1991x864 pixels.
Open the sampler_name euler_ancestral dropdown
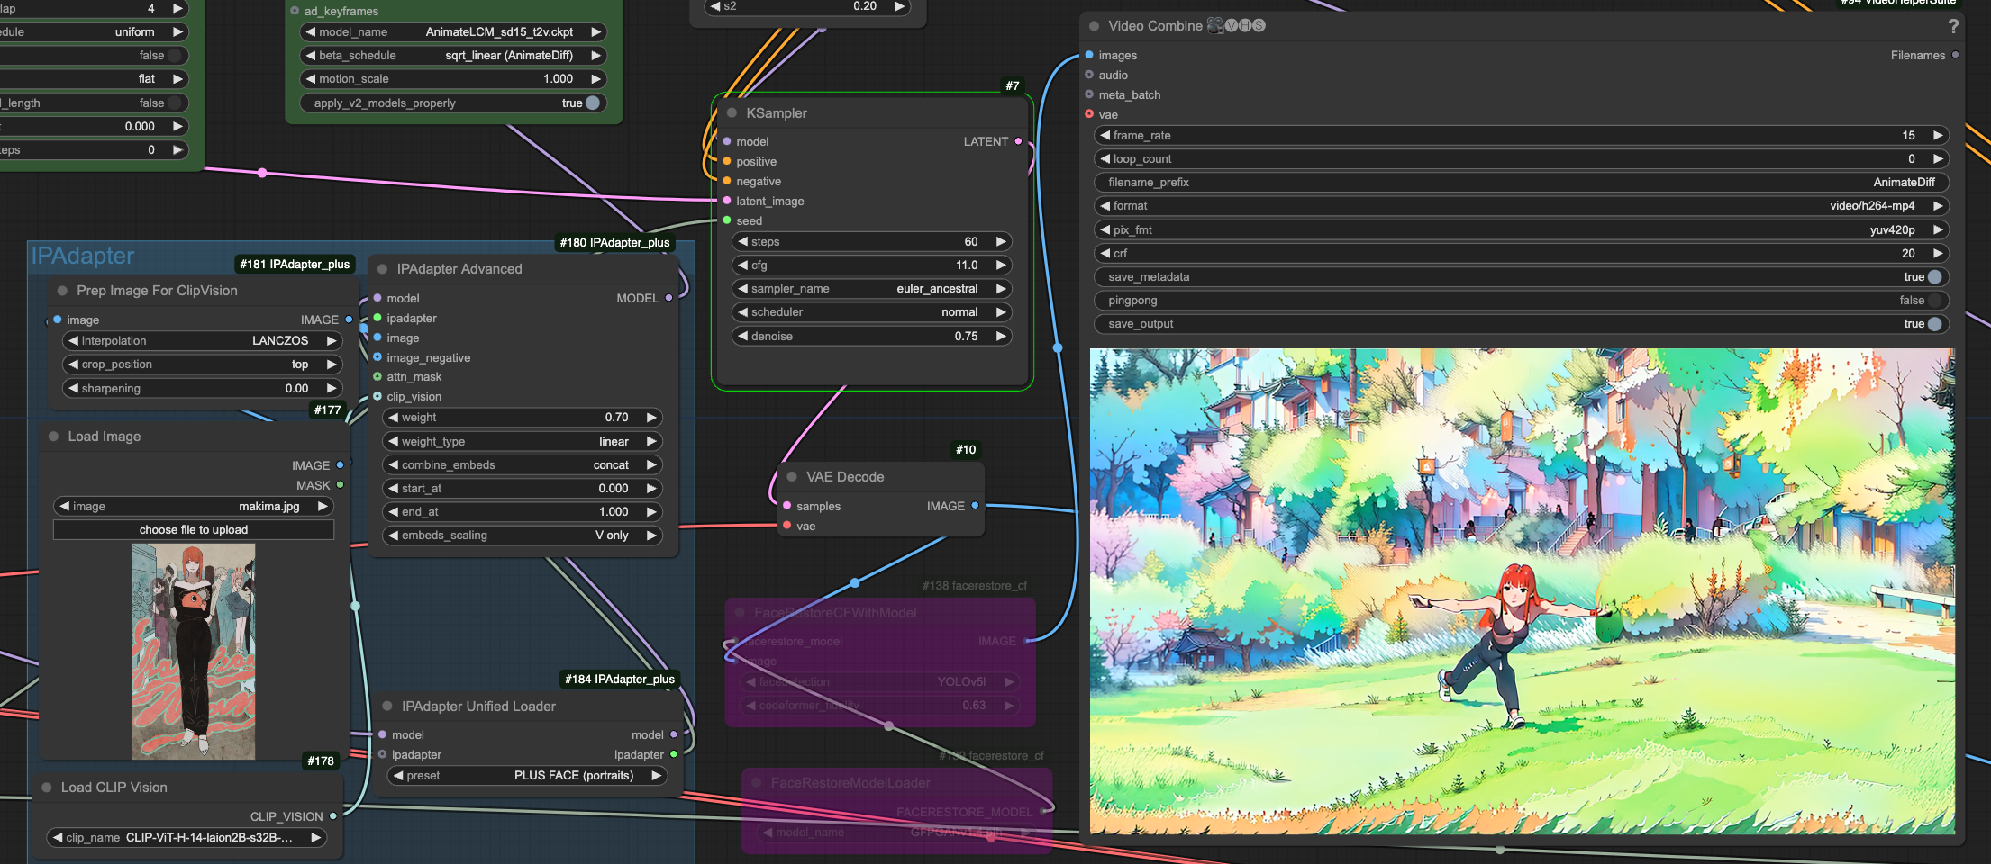[x=870, y=289]
